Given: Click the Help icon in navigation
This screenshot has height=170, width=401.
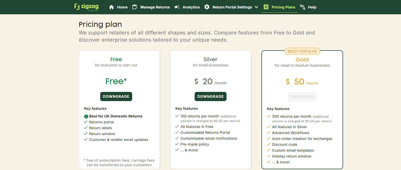Looking at the screenshot, I should pos(303,7).
